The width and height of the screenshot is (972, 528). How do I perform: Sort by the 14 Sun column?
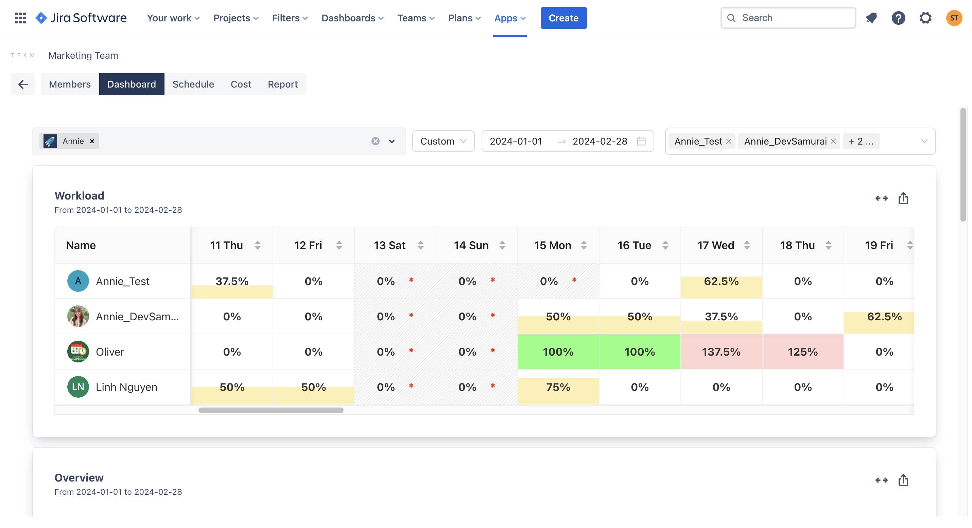502,245
